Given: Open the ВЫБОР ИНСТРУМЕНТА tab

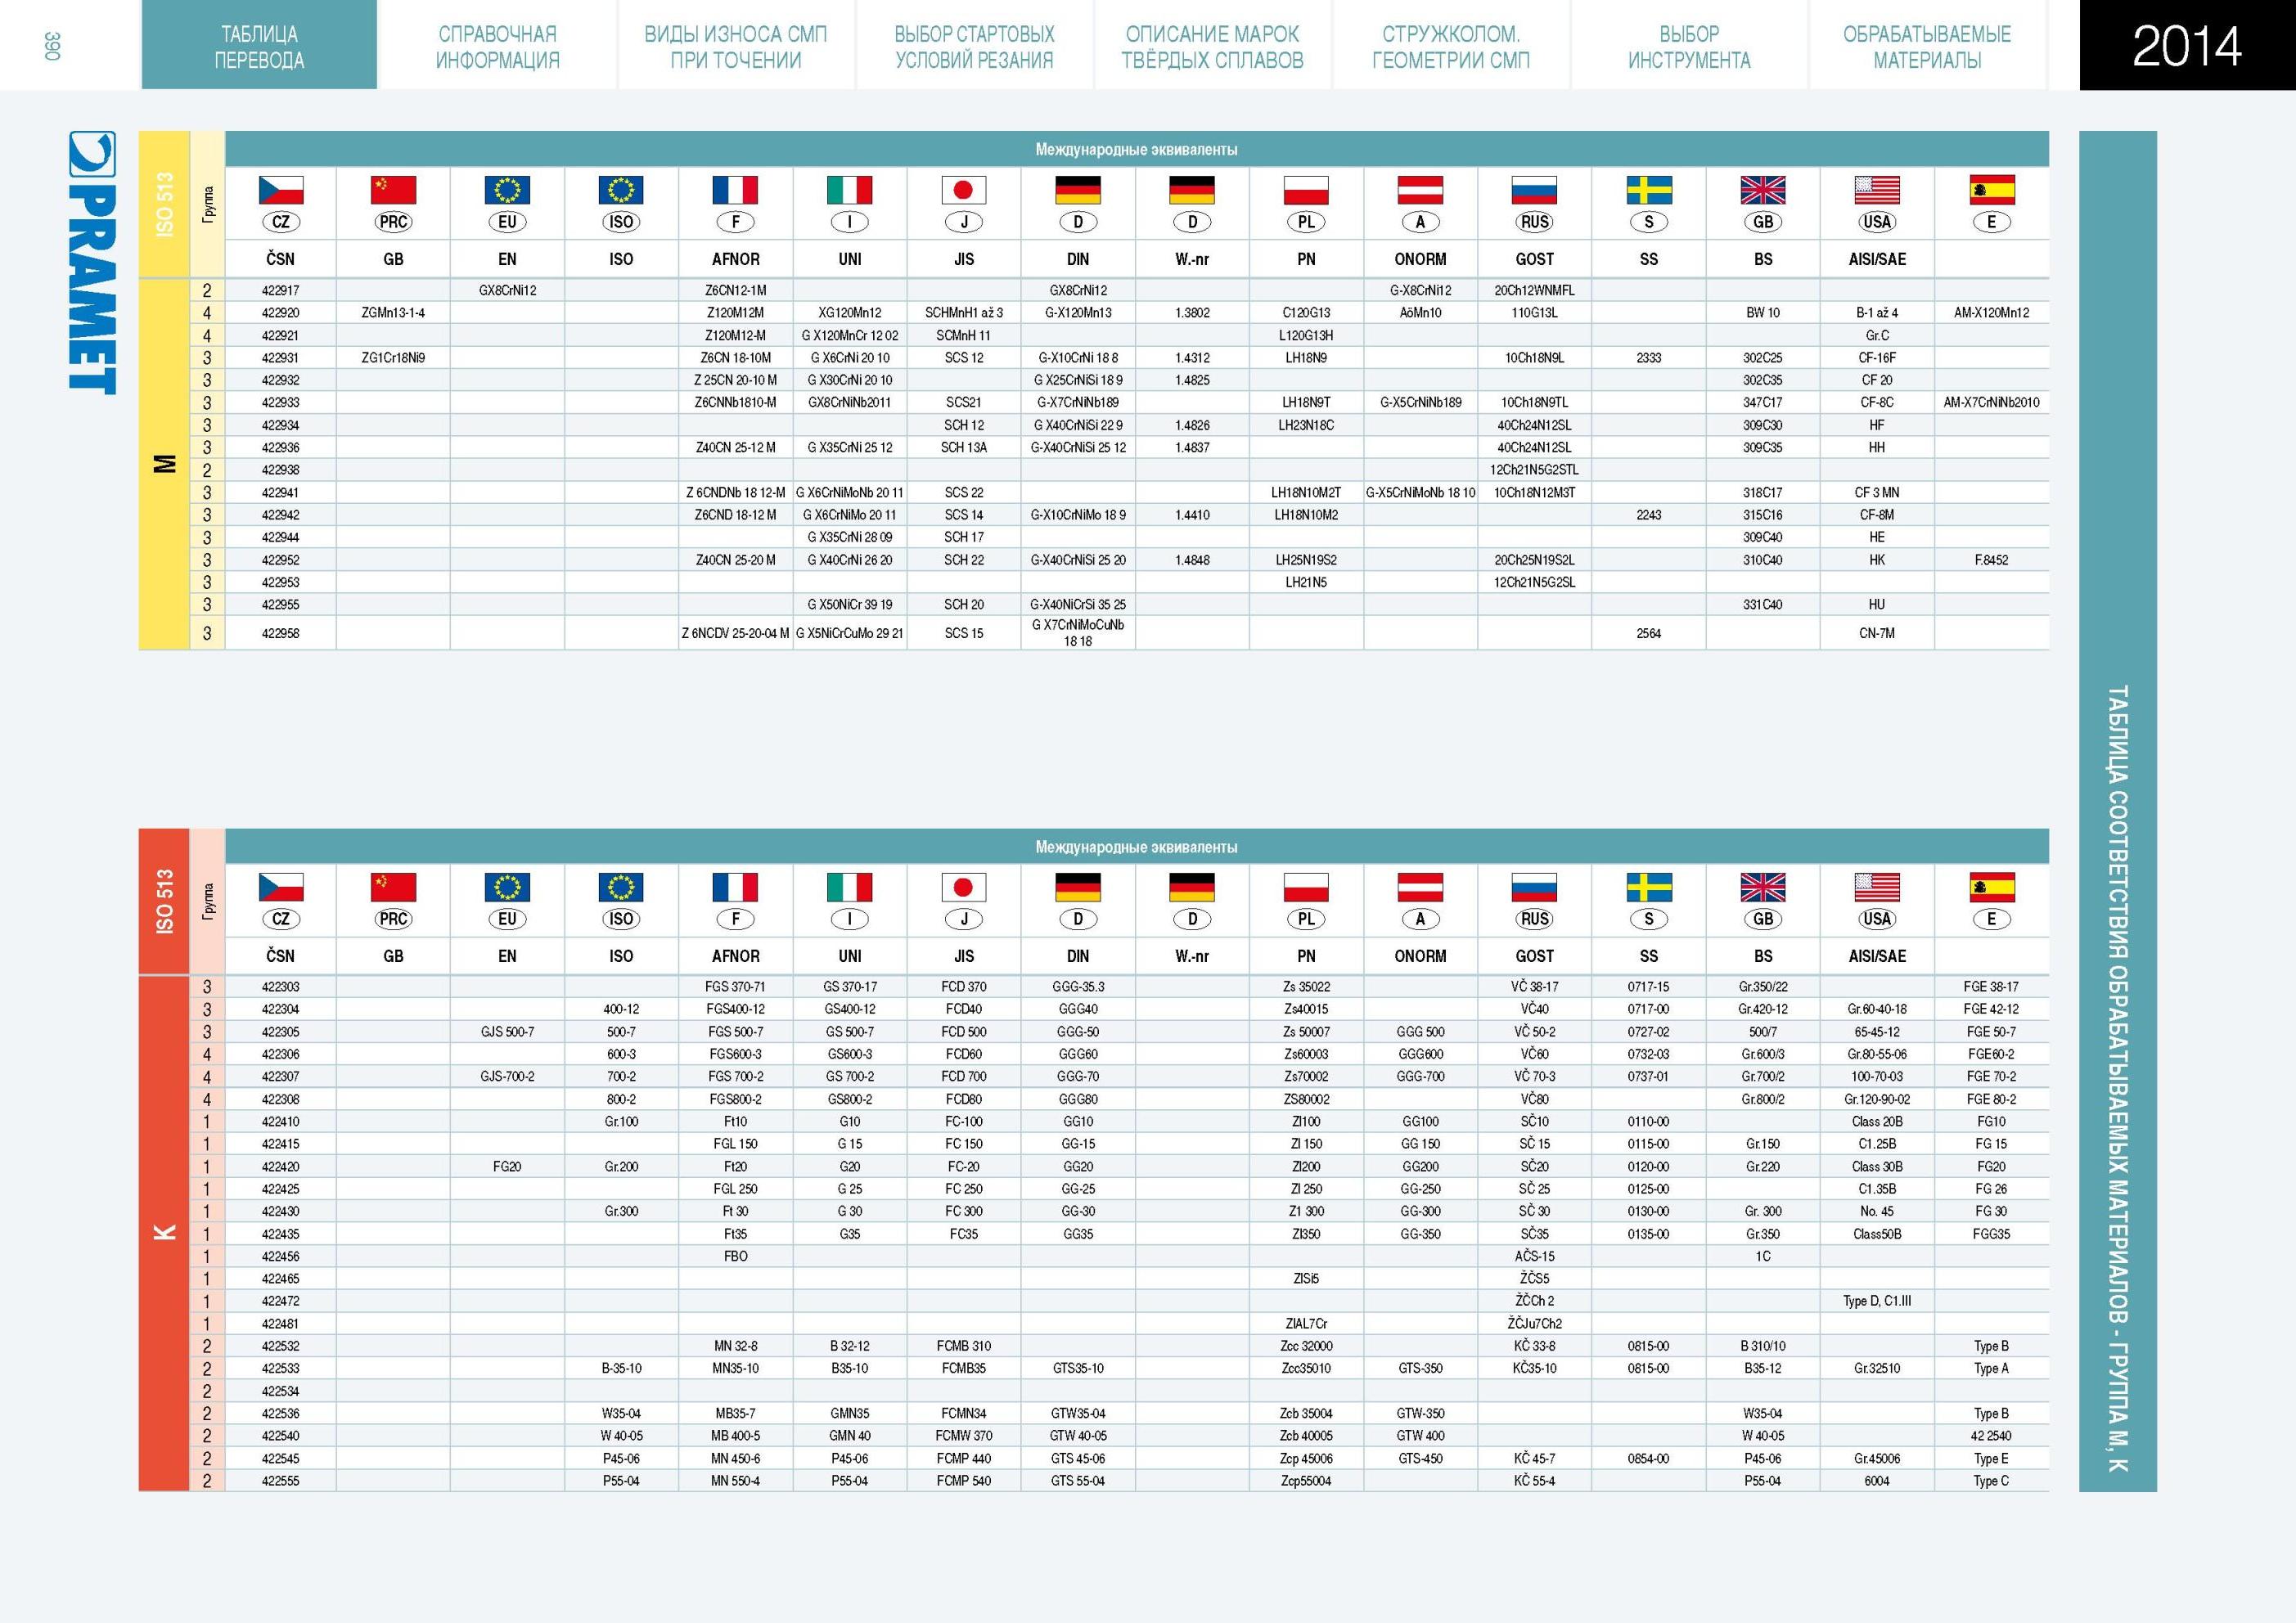Looking at the screenshot, I should (x=1689, y=46).
